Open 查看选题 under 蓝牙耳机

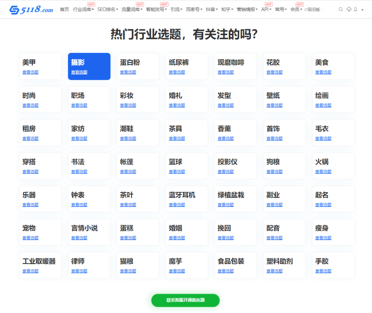[177, 205]
